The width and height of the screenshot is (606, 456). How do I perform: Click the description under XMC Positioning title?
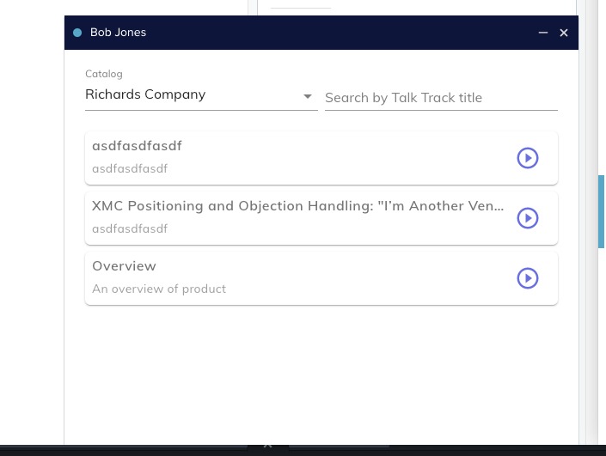pyautogui.click(x=130, y=228)
